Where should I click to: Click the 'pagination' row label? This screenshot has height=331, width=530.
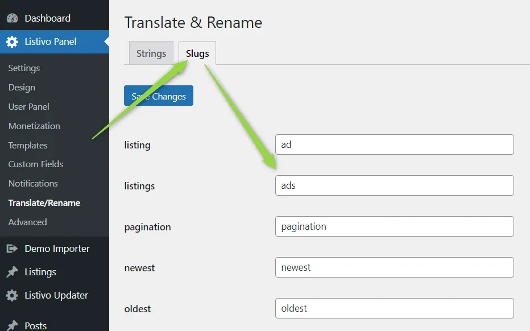coord(147,227)
